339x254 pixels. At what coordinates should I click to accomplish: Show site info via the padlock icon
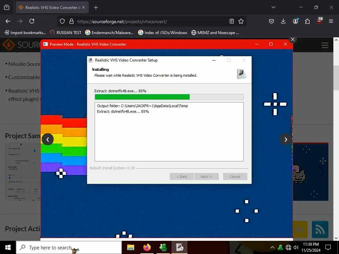(72, 21)
